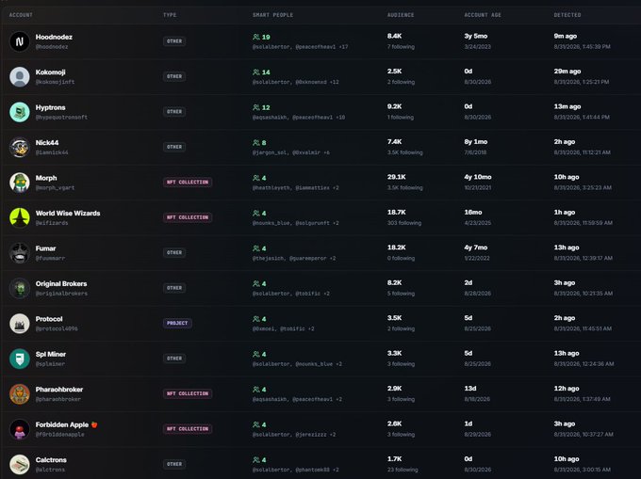
Task: Click smart people count 19
Action: point(266,37)
